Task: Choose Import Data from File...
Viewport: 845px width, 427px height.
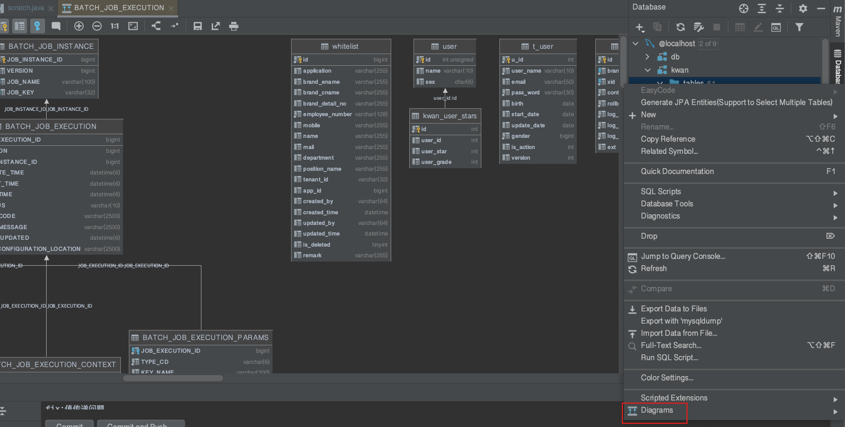Action: coord(734,333)
